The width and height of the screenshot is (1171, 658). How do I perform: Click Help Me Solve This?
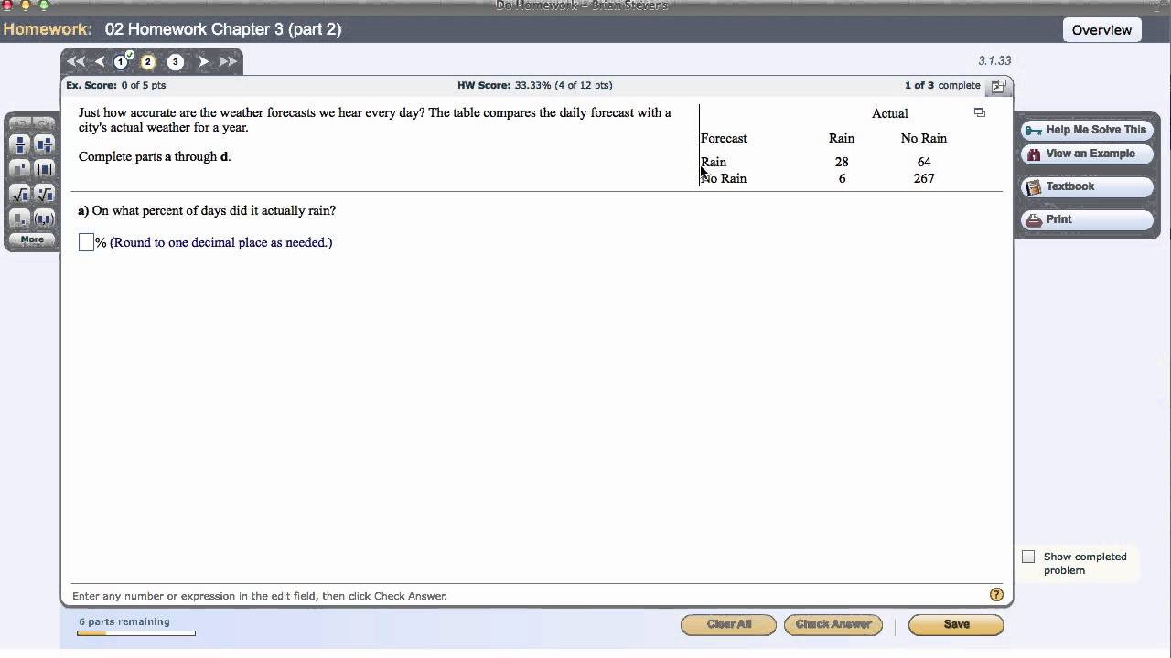(1087, 130)
